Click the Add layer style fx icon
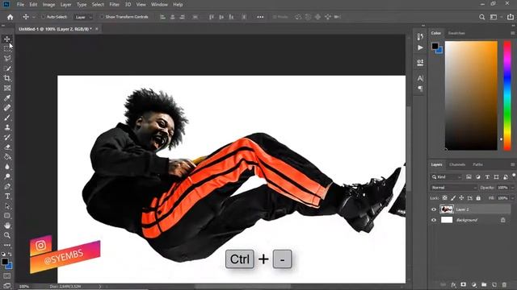Viewport: 517px width, 290px height. (x=454, y=284)
